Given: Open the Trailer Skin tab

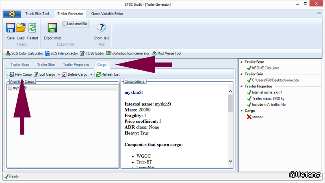Looking at the screenshot, I should (46, 65).
